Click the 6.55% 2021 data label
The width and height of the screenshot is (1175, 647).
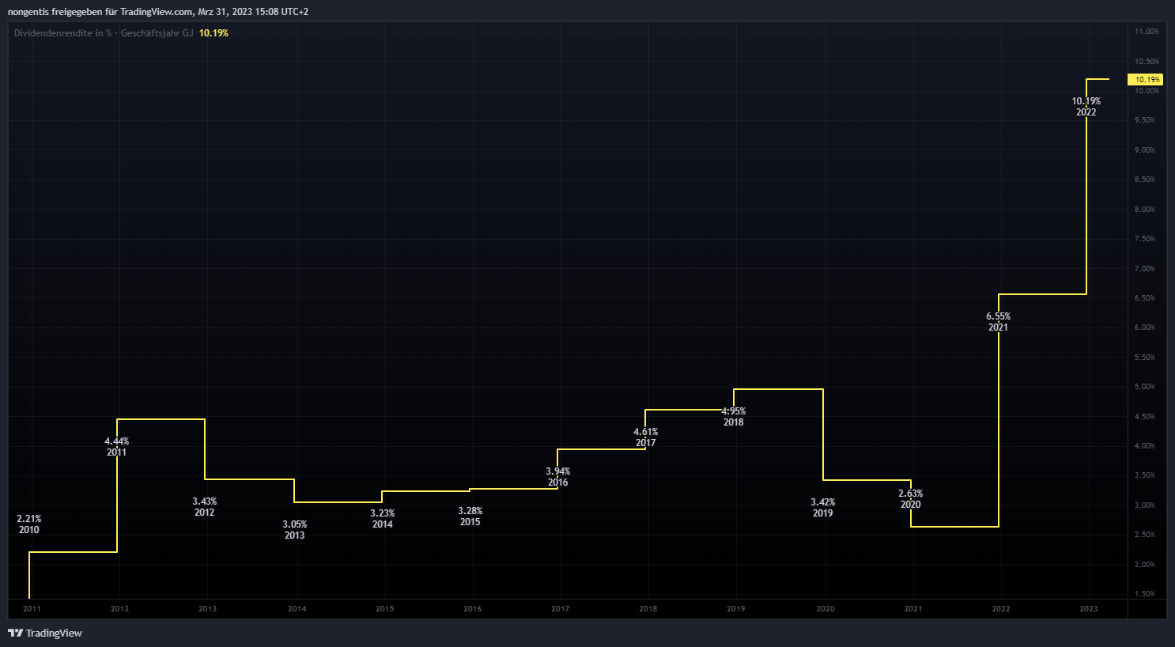(999, 322)
